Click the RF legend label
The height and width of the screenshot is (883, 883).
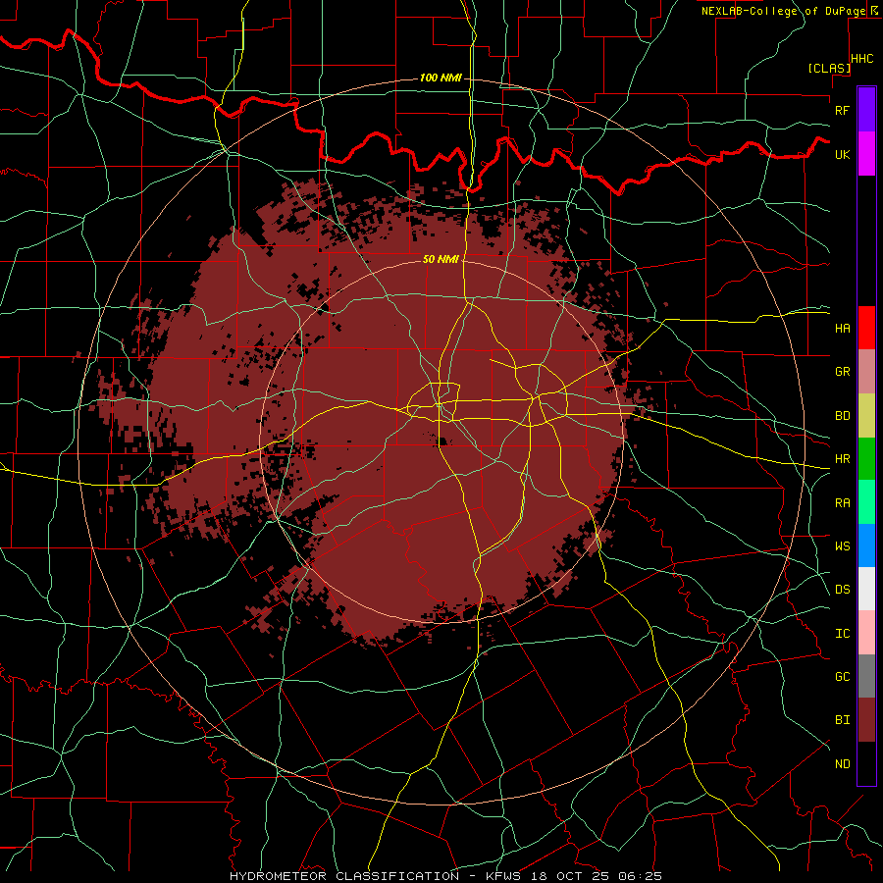[x=842, y=110]
